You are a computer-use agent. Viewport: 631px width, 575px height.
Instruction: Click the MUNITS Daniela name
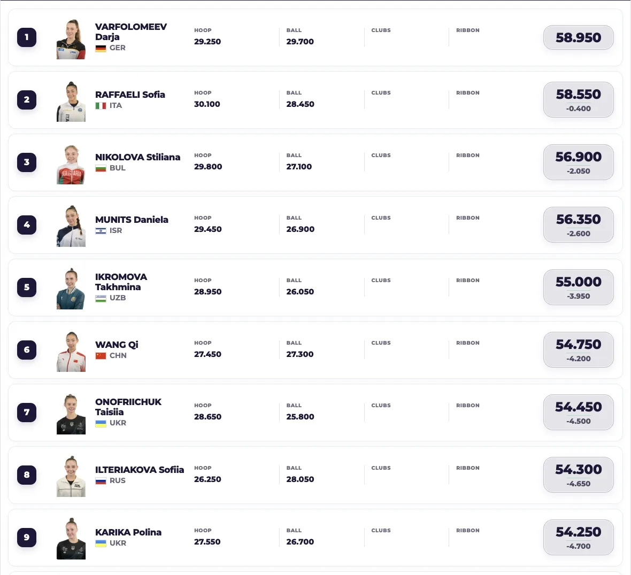(132, 220)
